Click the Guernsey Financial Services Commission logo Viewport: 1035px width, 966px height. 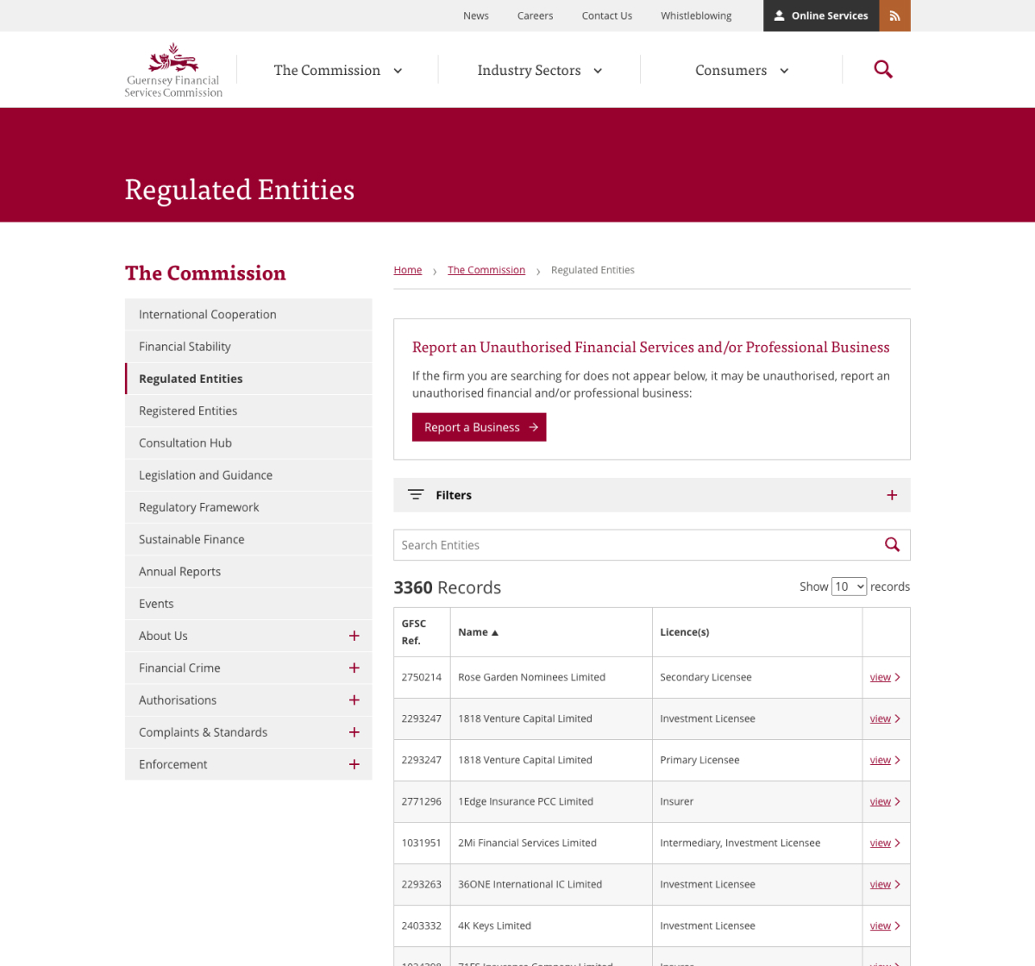[x=172, y=68]
